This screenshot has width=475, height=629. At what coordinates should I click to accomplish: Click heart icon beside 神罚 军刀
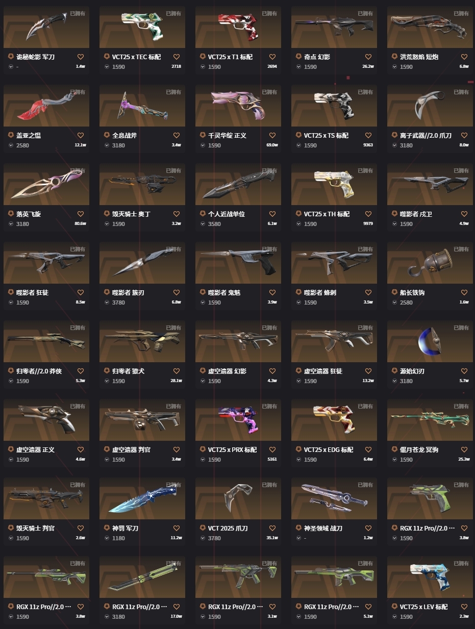click(x=177, y=529)
